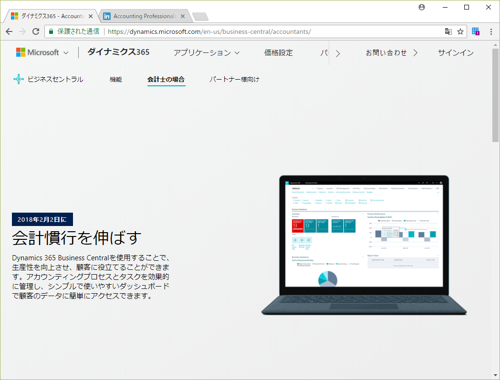Click the 会計慣行を伸ばす heading

click(76, 238)
